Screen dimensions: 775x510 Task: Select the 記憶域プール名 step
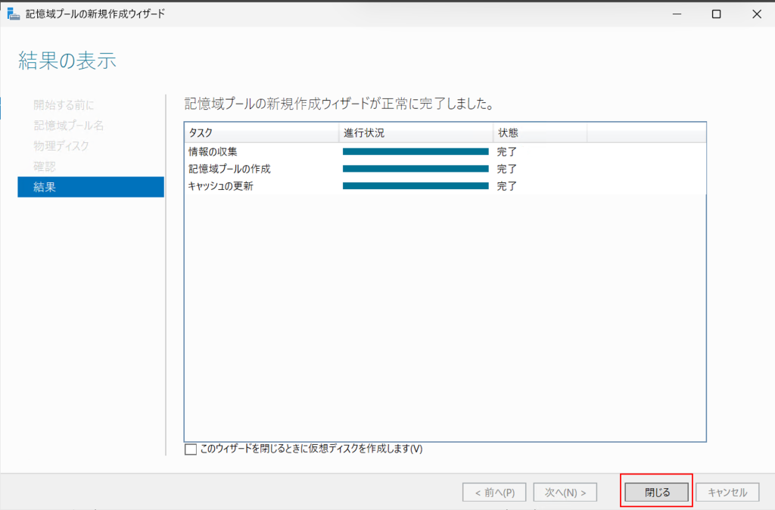tap(69, 126)
